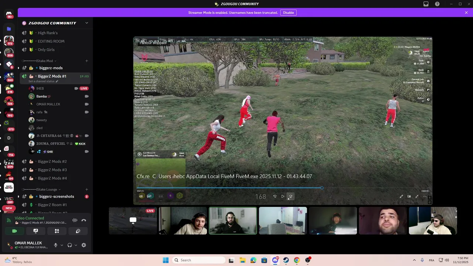Viewport: 473px width, 266px height.
Task: Select user zied in voice list
Action: 58,128
